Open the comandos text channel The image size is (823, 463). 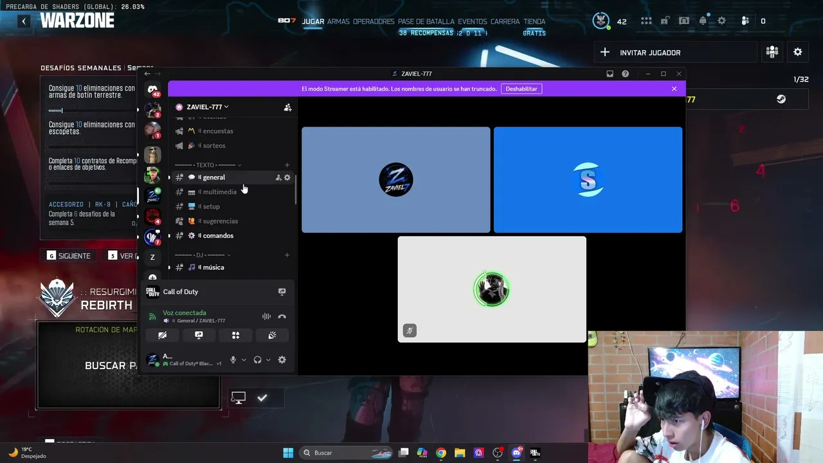point(231,236)
